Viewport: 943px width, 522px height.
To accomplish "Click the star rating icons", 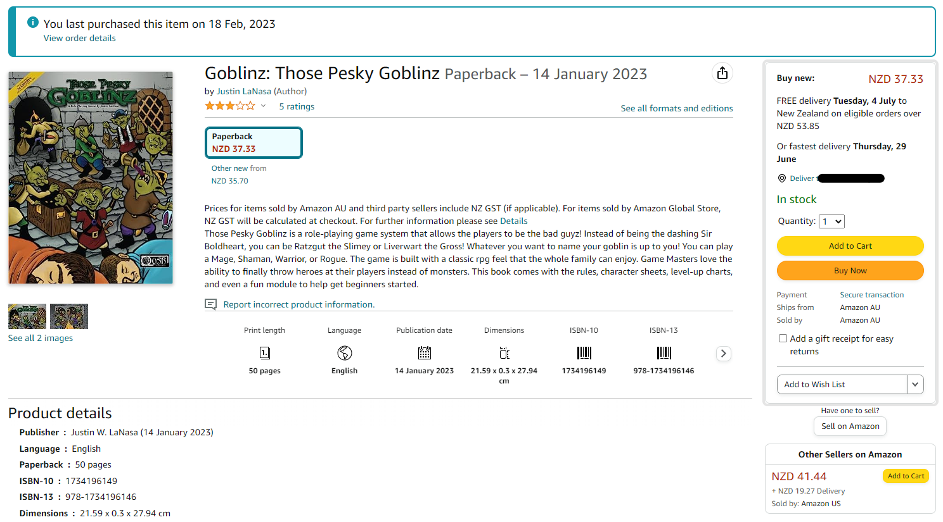I will pyautogui.click(x=229, y=106).
